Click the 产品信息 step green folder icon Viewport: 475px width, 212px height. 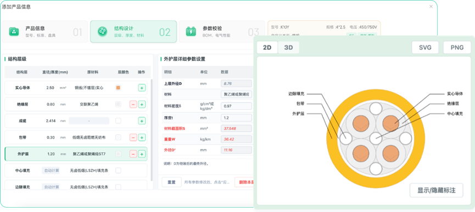click(14, 31)
